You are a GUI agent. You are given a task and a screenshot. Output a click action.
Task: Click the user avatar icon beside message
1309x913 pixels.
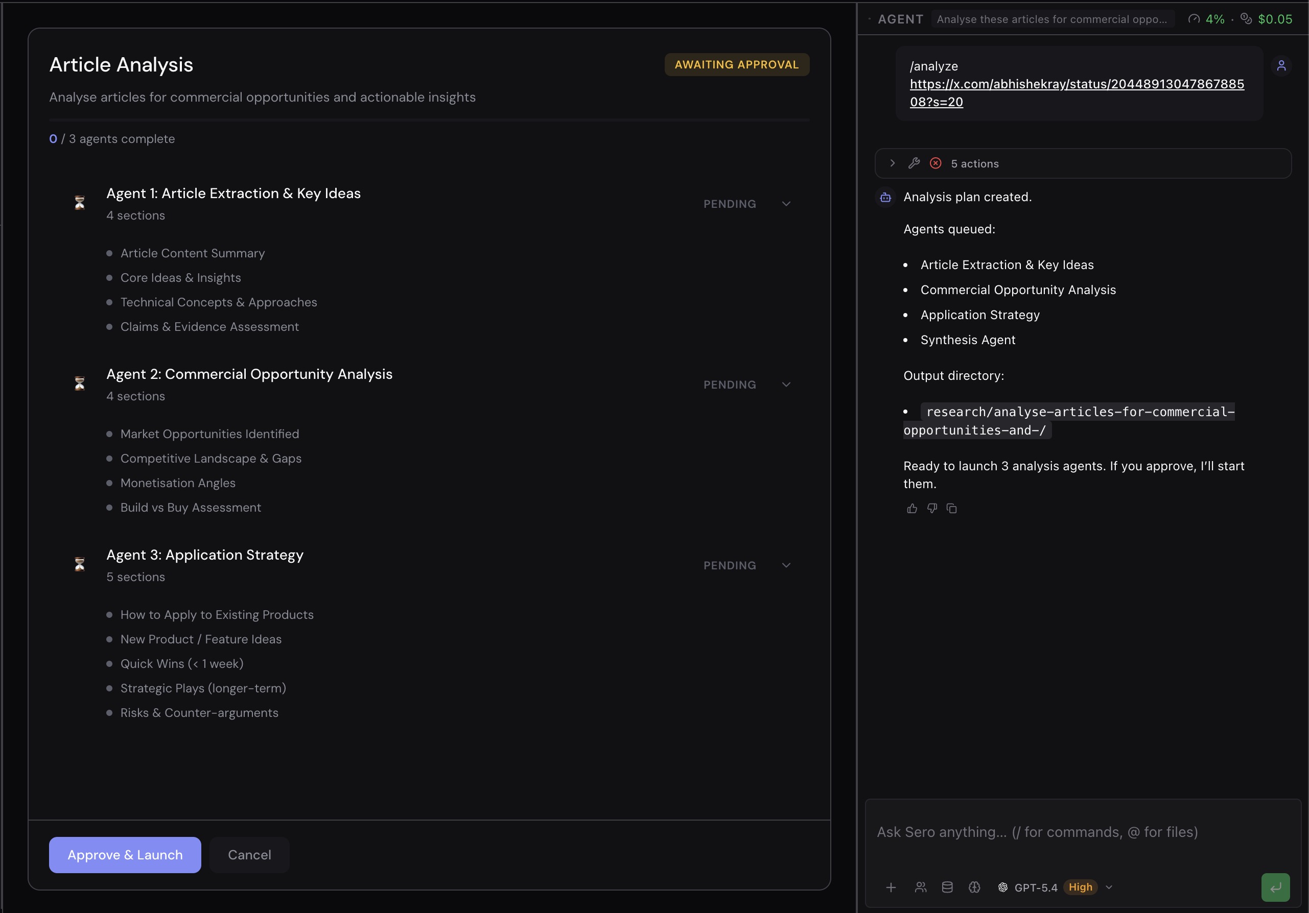coord(1281,66)
